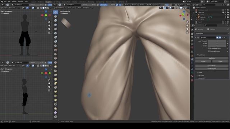Open the Texture dropdown

(x=134, y=5)
